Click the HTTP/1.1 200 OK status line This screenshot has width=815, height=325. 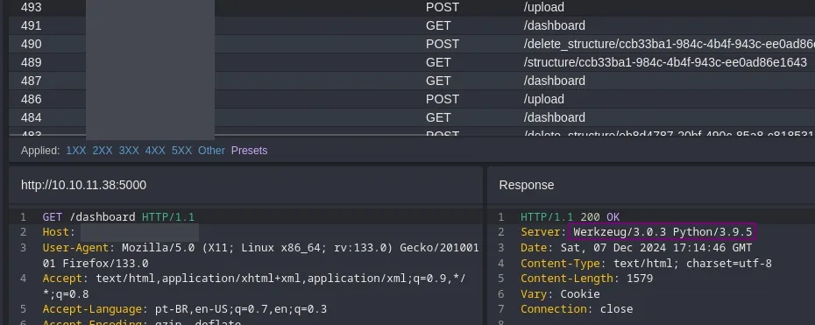(x=570, y=216)
